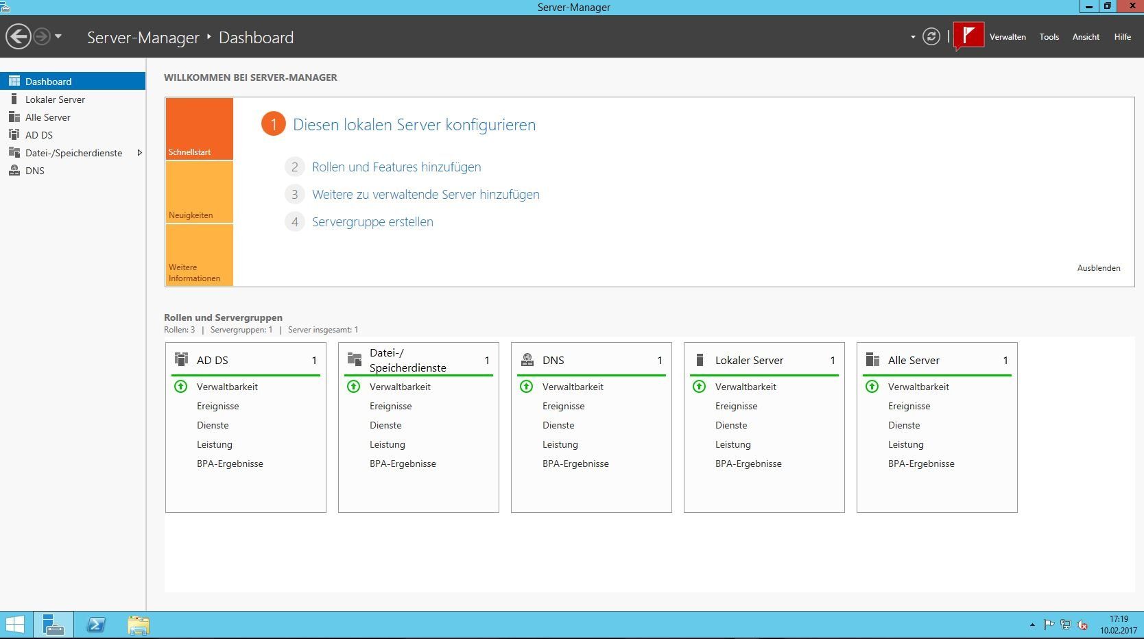Expand Datei-/Speicherdienste submenu arrow

(x=139, y=153)
